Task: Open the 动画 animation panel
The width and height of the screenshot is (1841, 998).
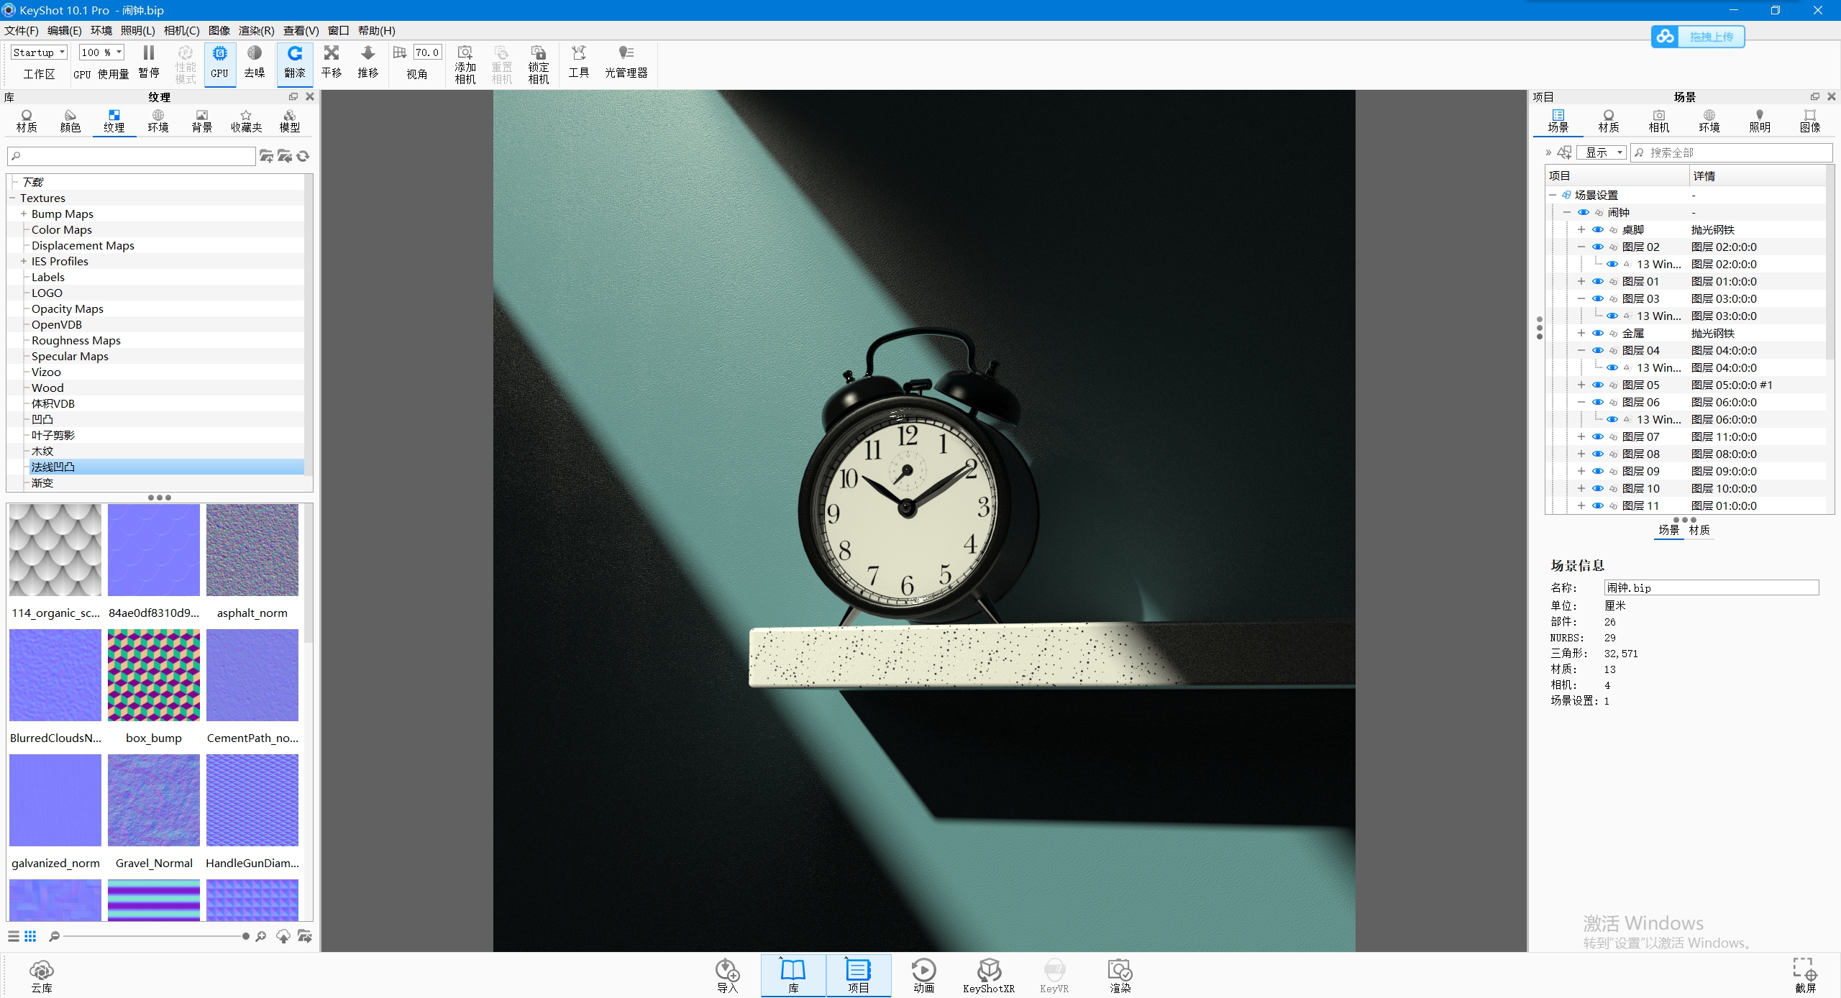Action: tap(923, 976)
